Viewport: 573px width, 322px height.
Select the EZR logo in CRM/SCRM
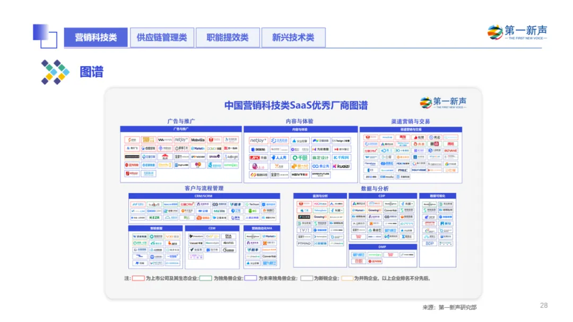tap(154, 217)
